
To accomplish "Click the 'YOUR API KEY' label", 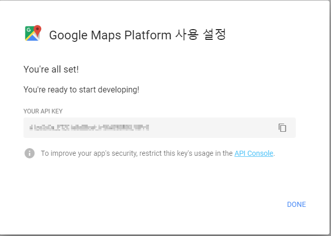I will tap(43, 111).
